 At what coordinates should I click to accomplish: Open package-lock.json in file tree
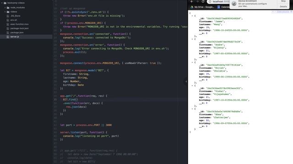[x=19, y=28]
